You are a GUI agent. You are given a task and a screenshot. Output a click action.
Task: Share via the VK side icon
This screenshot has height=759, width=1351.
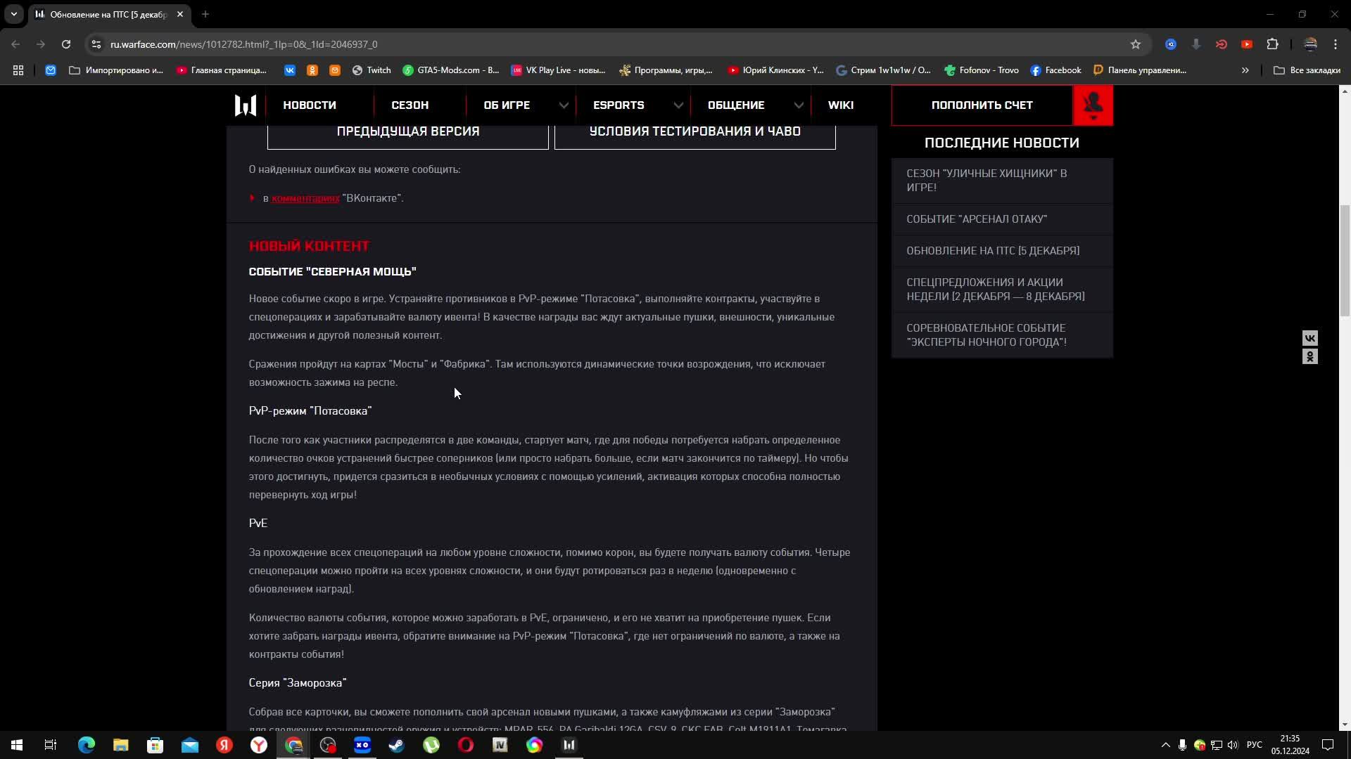point(1309,338)
